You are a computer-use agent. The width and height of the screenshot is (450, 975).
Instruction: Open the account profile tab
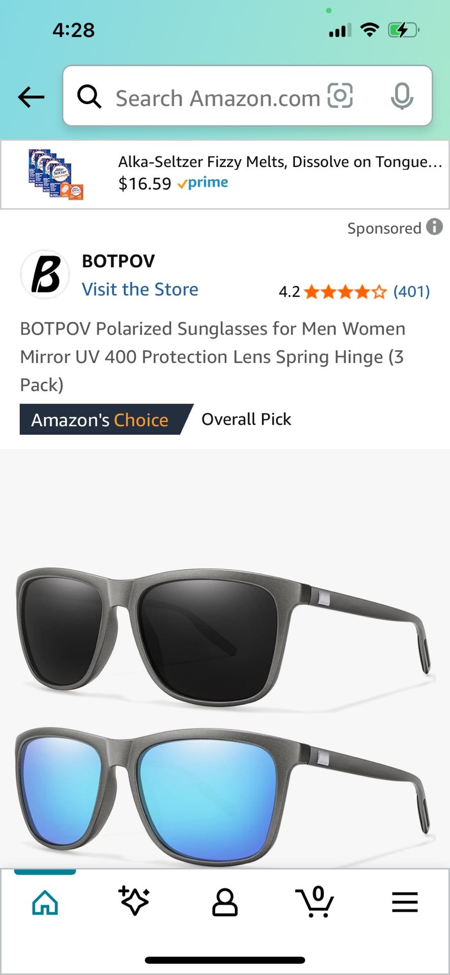pos(225,902)
